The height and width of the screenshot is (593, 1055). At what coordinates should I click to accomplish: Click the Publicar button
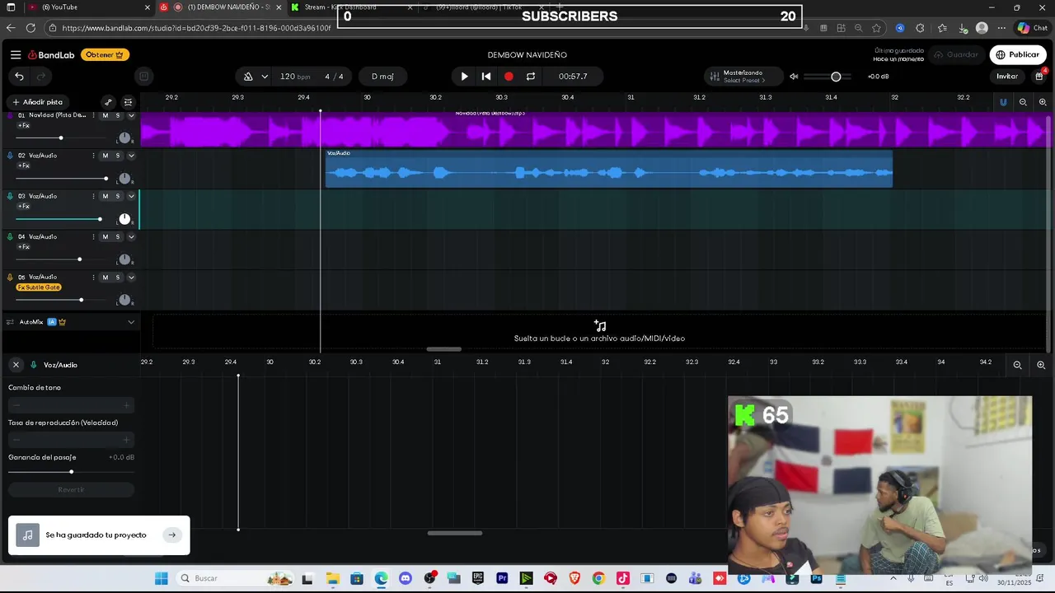pos(1018,55)
